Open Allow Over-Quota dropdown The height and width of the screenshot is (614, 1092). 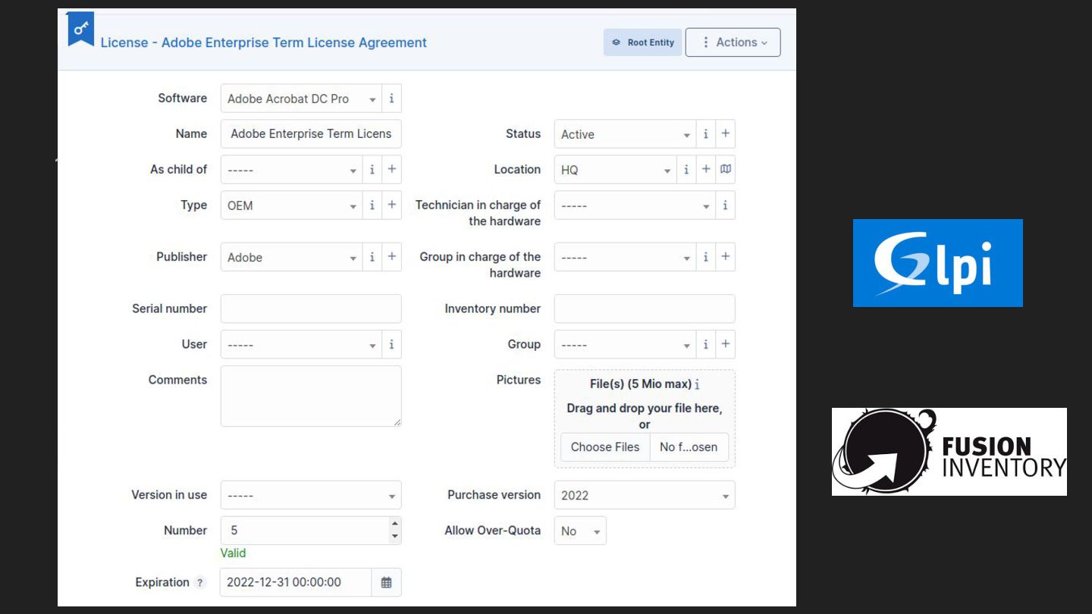point(580,531)
